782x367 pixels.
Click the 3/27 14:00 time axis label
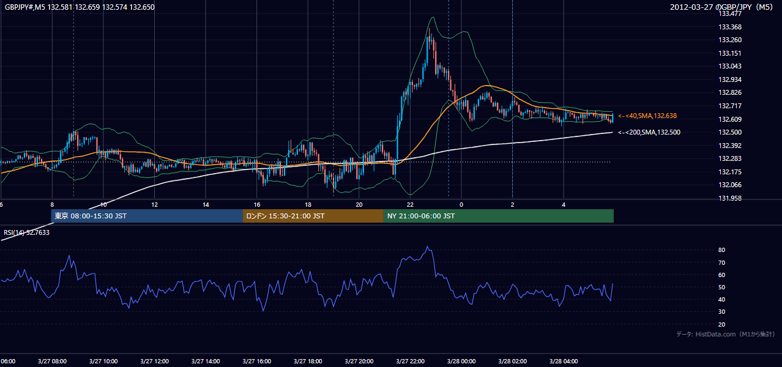pos(206,361)
